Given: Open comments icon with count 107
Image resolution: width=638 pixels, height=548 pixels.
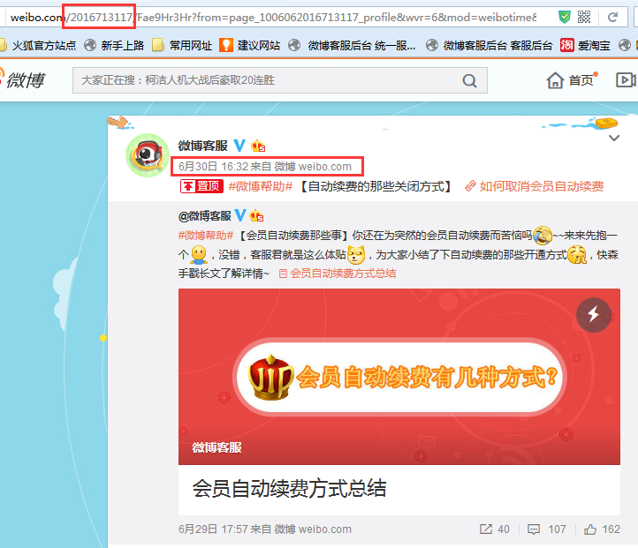Looking at the screenshot, I should (x=534, y=529).
